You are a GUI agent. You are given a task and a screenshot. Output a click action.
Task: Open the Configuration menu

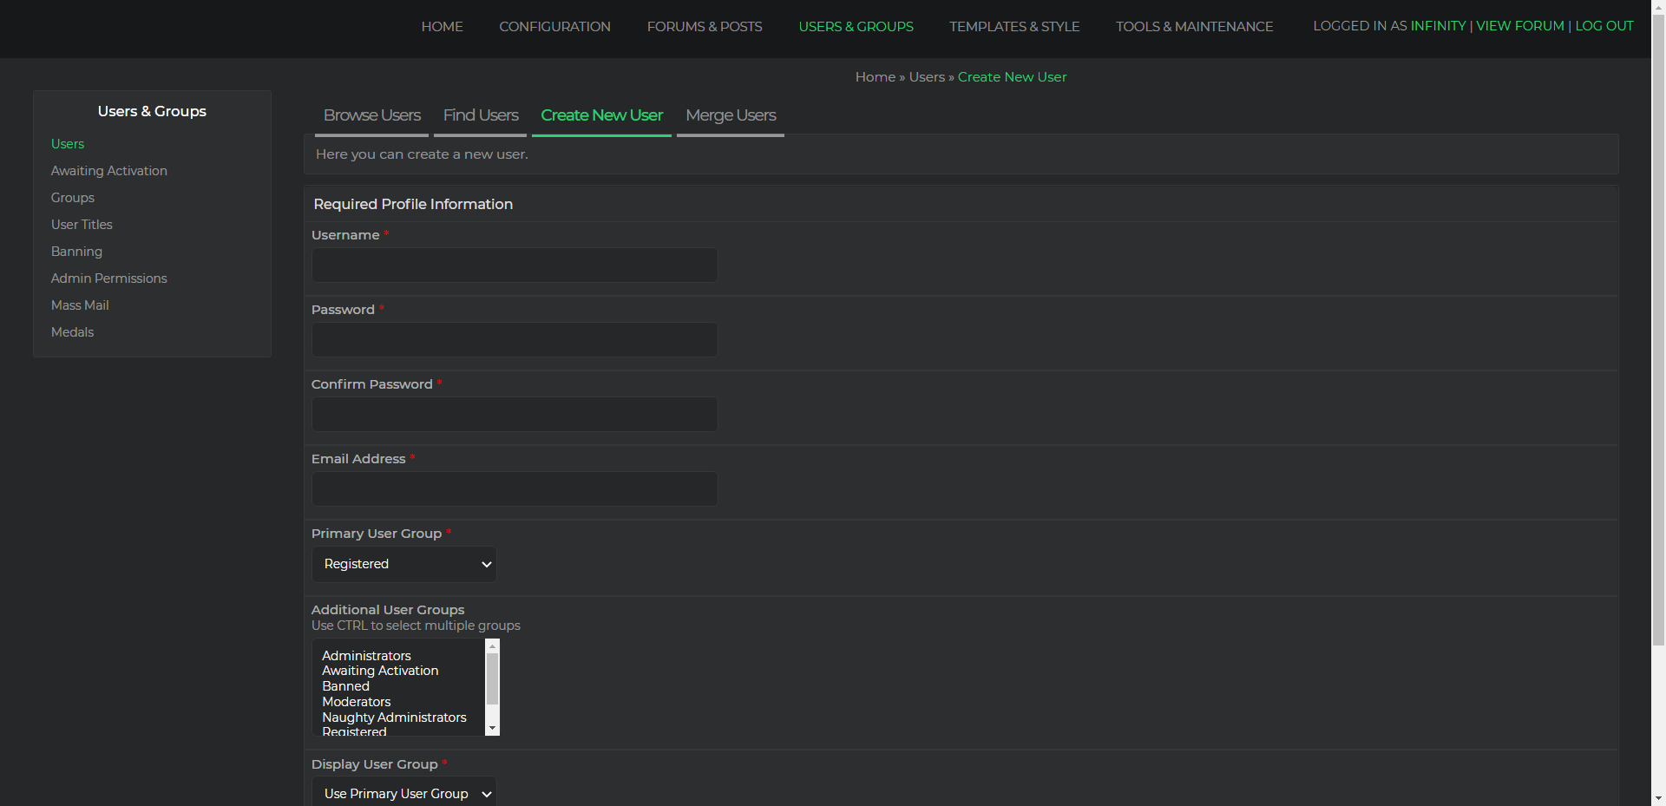tap(554, 27)
